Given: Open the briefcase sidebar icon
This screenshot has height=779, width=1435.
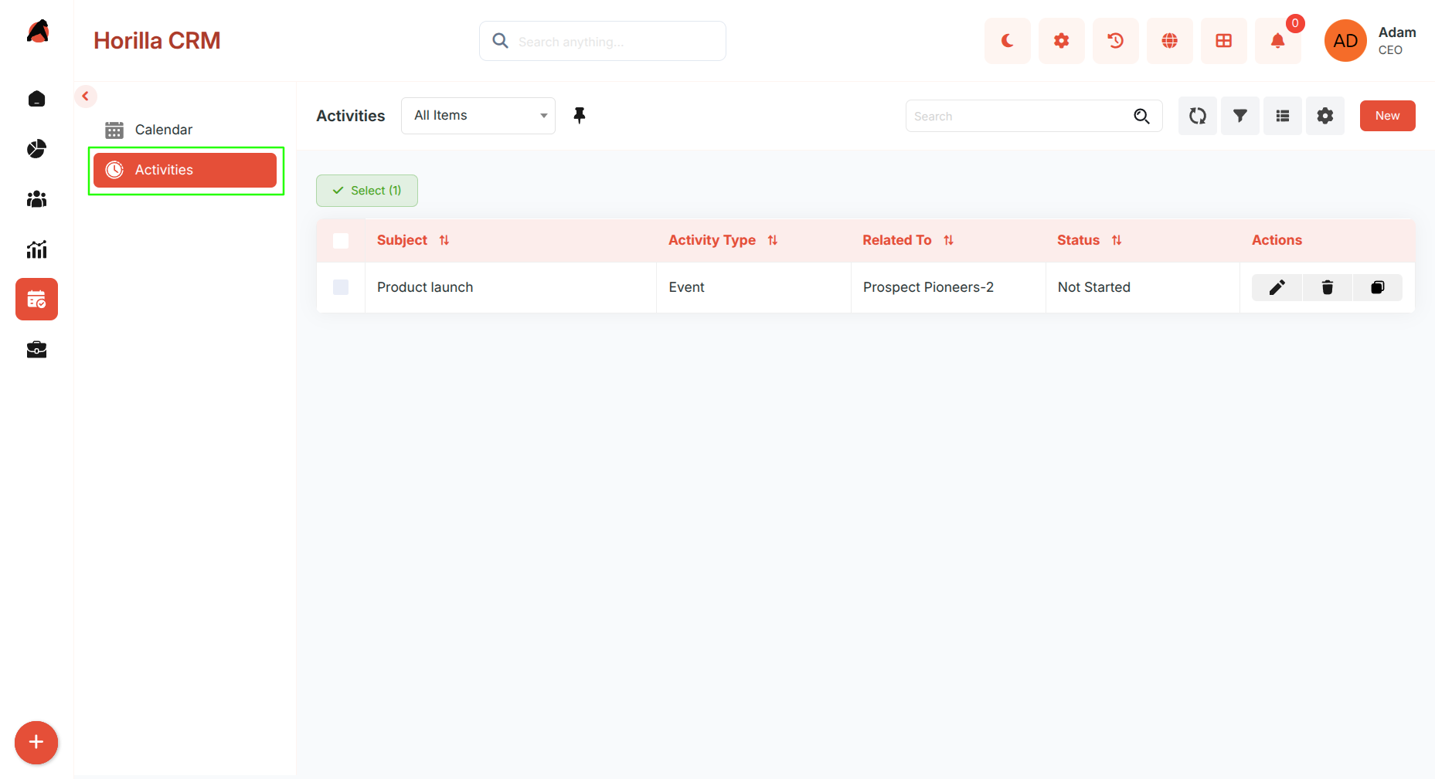Looking at the screenshot, I should coord(36,350).
